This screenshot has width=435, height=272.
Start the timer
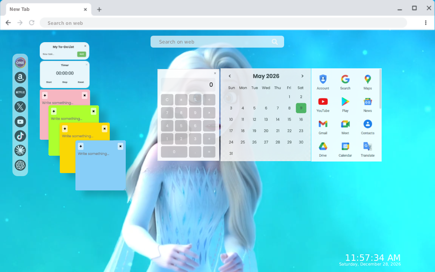coord(49,82)
